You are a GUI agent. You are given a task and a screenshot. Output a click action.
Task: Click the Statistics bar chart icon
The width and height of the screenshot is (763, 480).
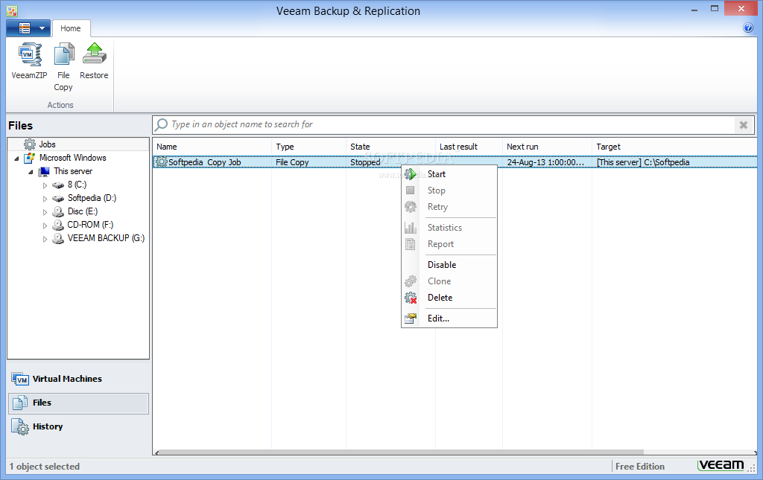point(411,228)
